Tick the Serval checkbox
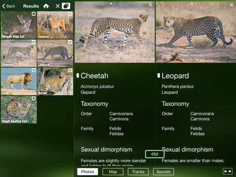The width and height of the screenshot is (236, 177). point(70,70)
